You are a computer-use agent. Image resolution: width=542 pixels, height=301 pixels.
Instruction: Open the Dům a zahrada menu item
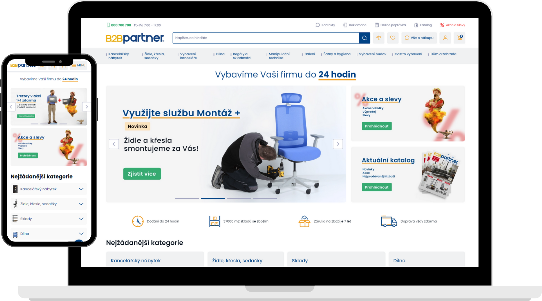443,54
